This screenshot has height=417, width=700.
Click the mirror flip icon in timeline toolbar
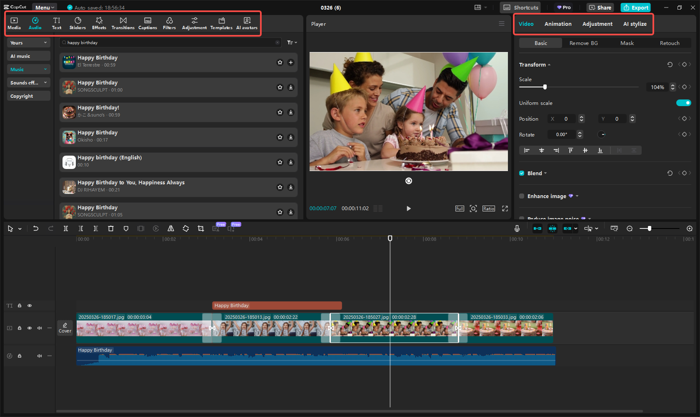point(171,228)
